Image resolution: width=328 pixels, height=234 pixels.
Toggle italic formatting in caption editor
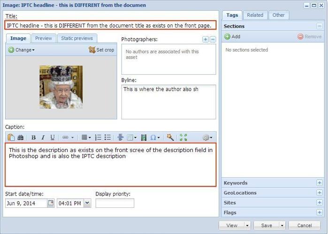(x=43, y=138)
